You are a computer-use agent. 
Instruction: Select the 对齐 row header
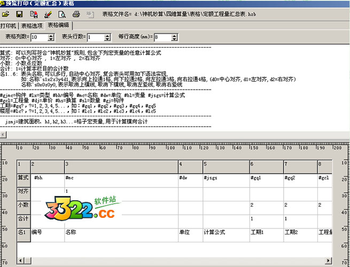click(x=24, y=194)
